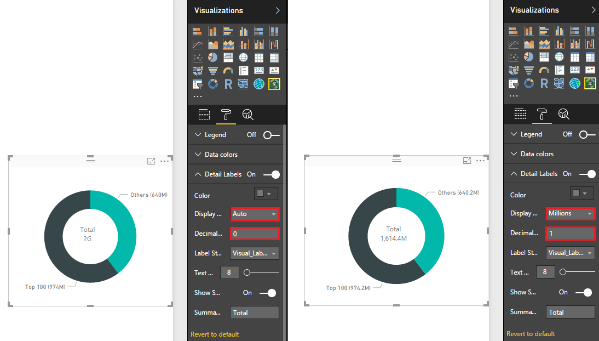Viewport: 599px width, 341px height.
Task: Click Text size slider in right pane
Action: [578, 272]
